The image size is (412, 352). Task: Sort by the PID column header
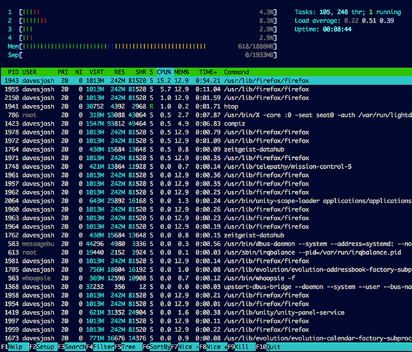pos(13,72)
